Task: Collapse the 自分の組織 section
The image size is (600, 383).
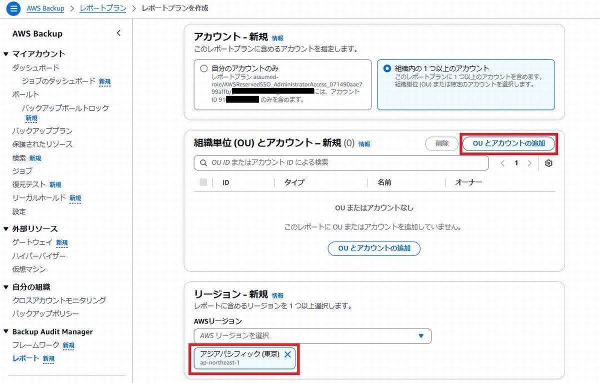Action: [x=6, y=287]
